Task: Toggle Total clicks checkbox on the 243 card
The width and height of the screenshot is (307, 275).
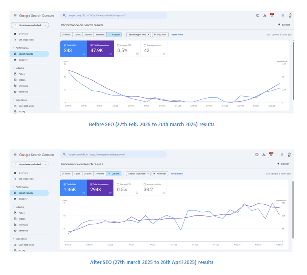Action: click(64, 45)
